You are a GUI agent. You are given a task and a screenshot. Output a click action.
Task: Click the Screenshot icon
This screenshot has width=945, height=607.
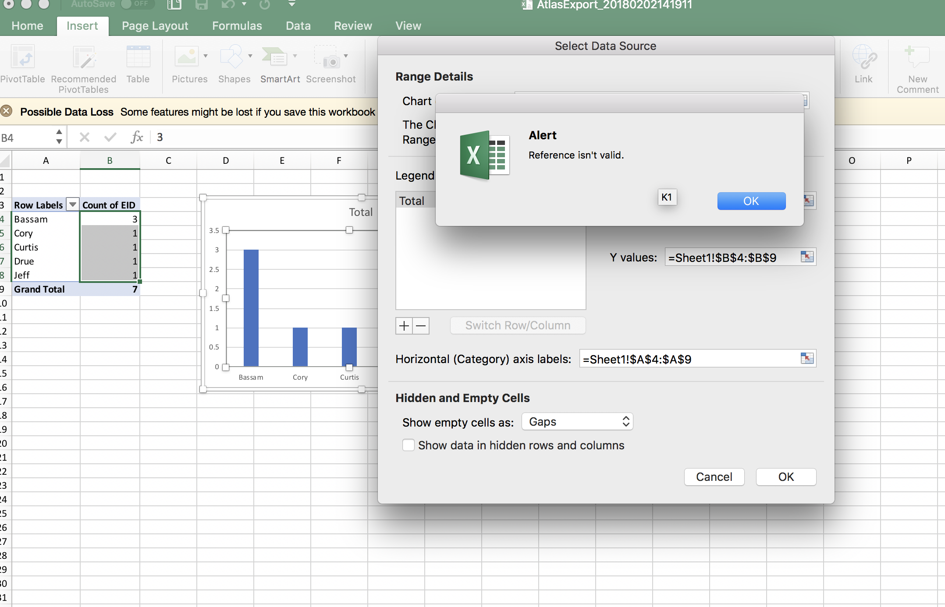pyautogui.click(x=327, y=57)
